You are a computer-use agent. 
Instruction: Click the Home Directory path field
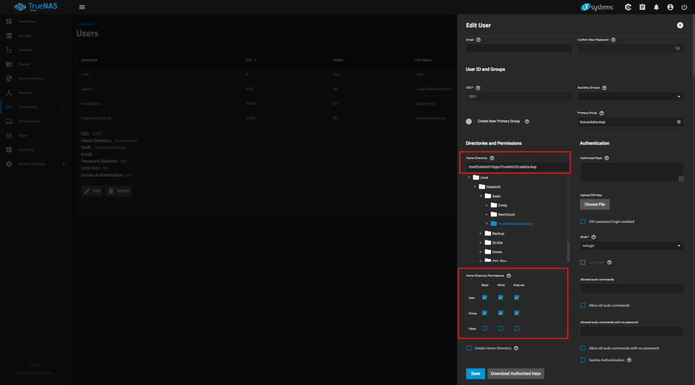tap(517, 167)
